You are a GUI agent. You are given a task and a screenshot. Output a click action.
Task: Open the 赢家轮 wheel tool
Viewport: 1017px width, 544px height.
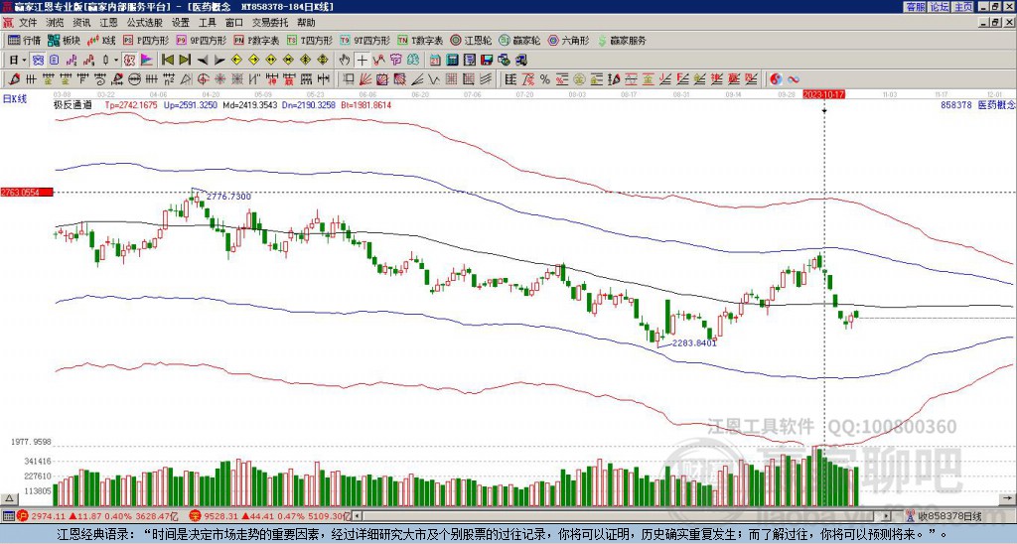click(x=519, y=40)
